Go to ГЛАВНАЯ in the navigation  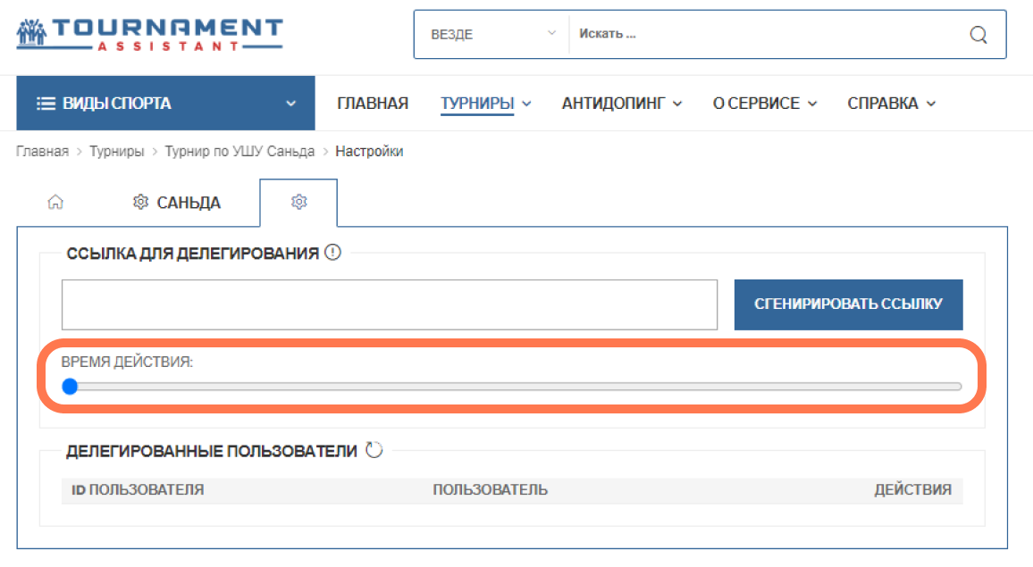coord(373,104)
